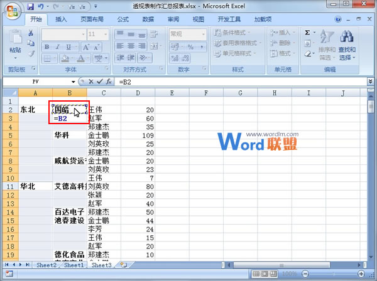Increase decimal places

(x=175, y=58)
